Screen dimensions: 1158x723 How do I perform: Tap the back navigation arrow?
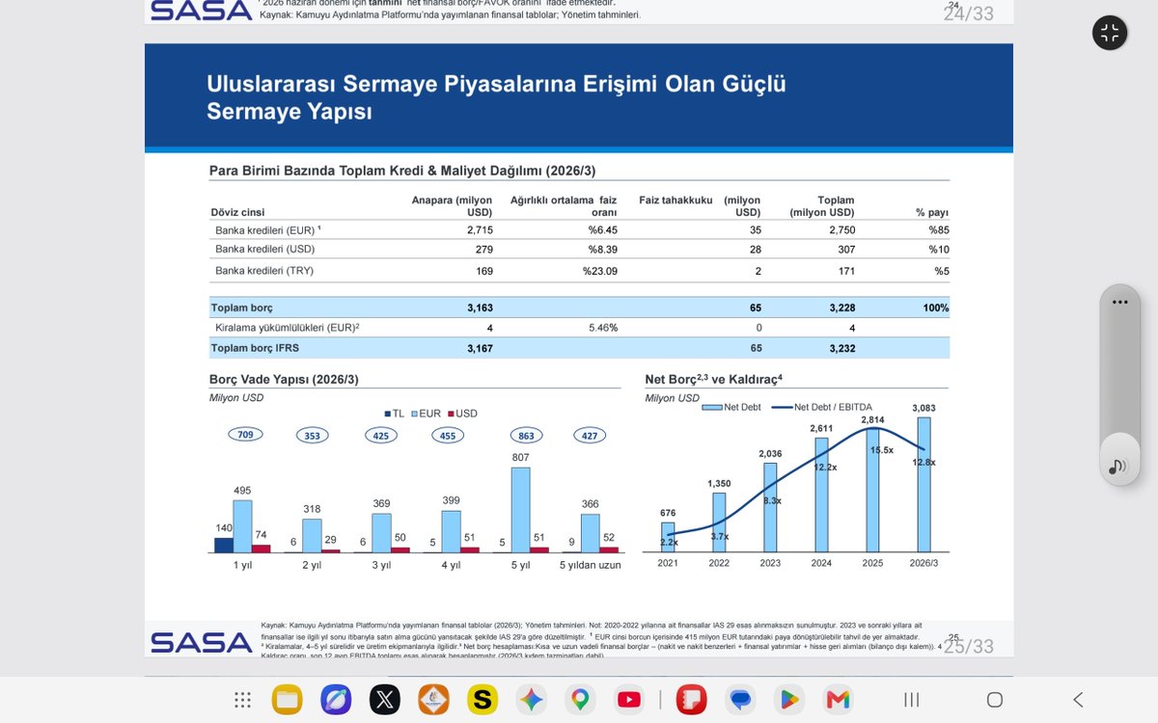pyautogui.click(x=1078, y=700)
